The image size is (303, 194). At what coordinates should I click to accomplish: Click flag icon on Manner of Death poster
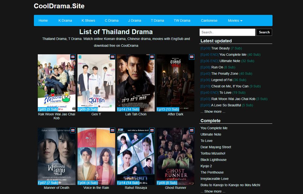pos(73,130)
